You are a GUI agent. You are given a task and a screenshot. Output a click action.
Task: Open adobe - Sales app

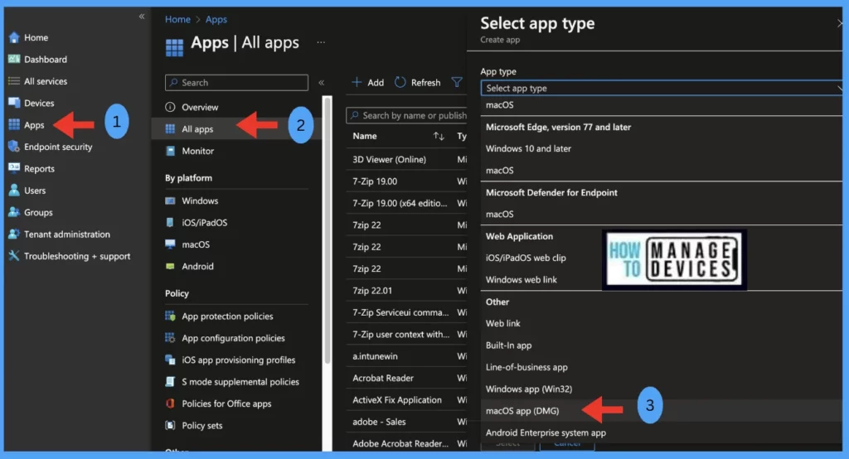click(379, 422)
